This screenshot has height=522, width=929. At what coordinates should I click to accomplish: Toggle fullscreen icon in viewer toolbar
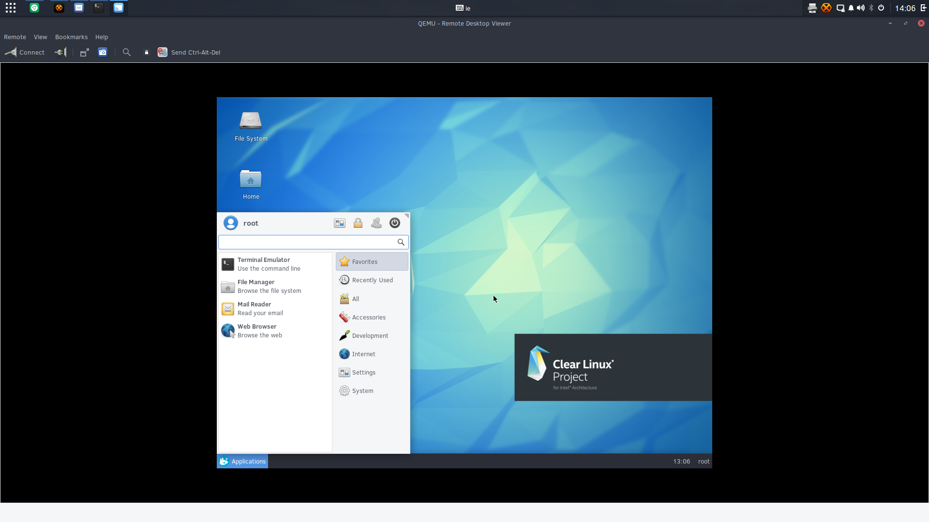coord(85,52)
